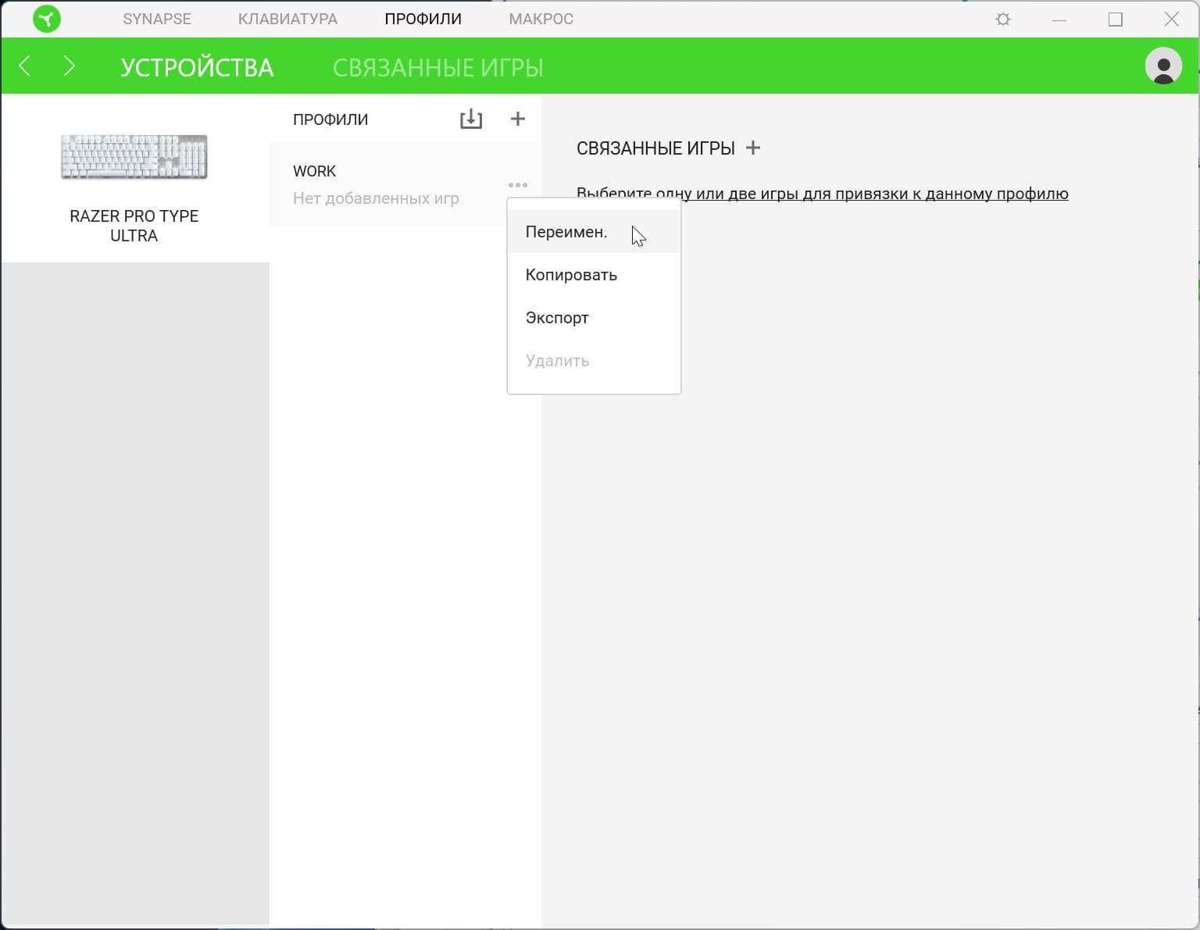The width and height of the screenshot is (1200, 930).
Task: Click the import profile icon
Action: tap(471, 119)
